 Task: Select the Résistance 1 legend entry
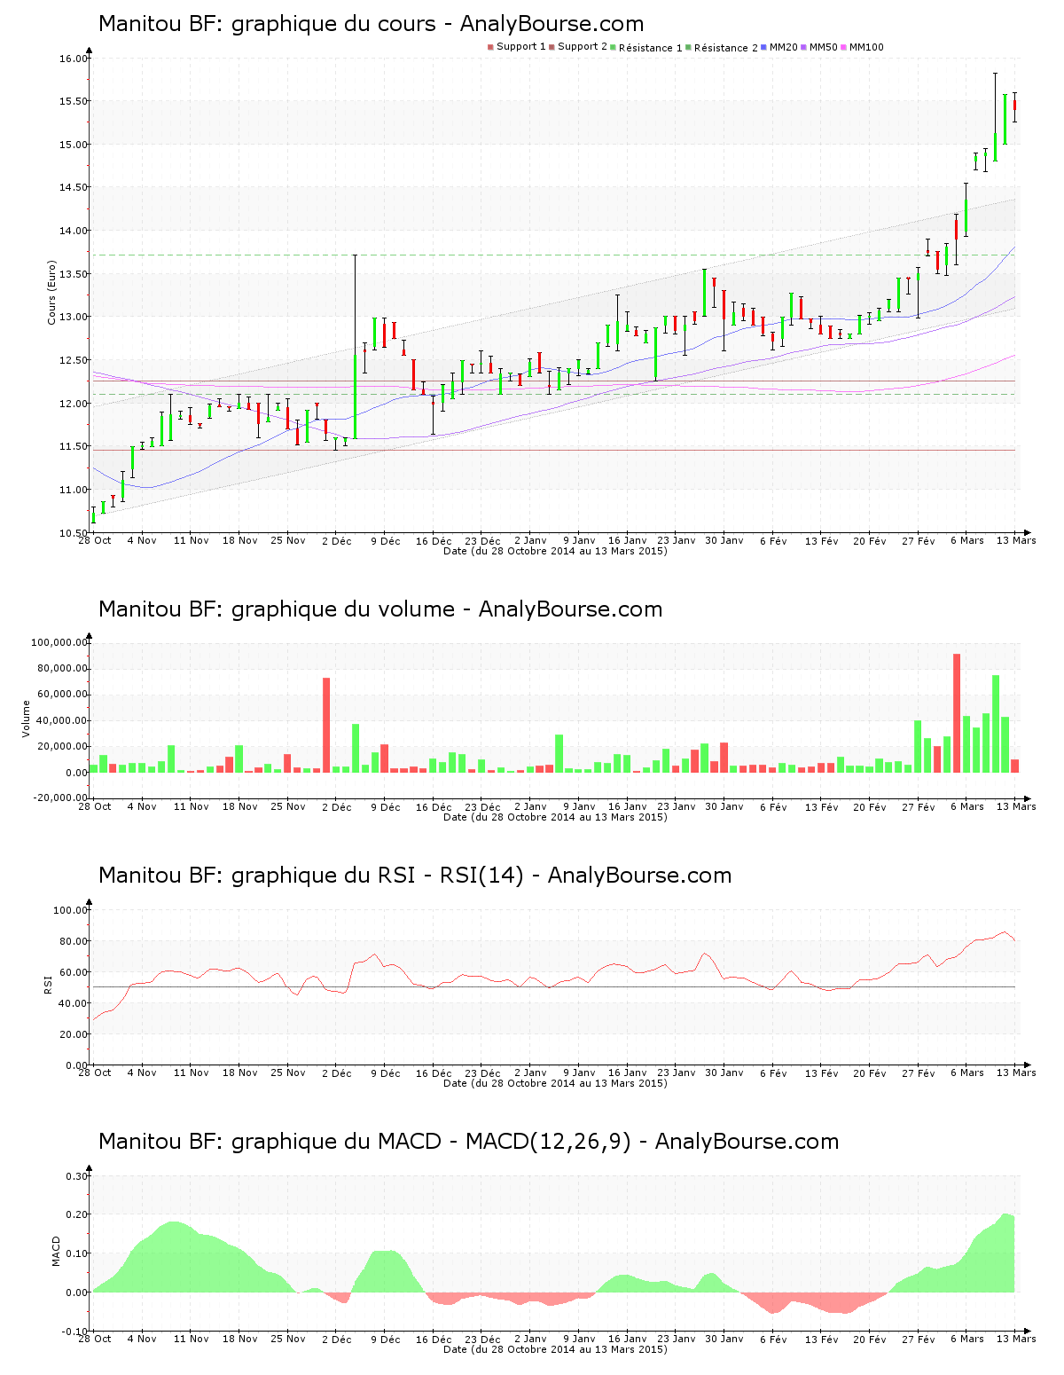tap(646, 48)
